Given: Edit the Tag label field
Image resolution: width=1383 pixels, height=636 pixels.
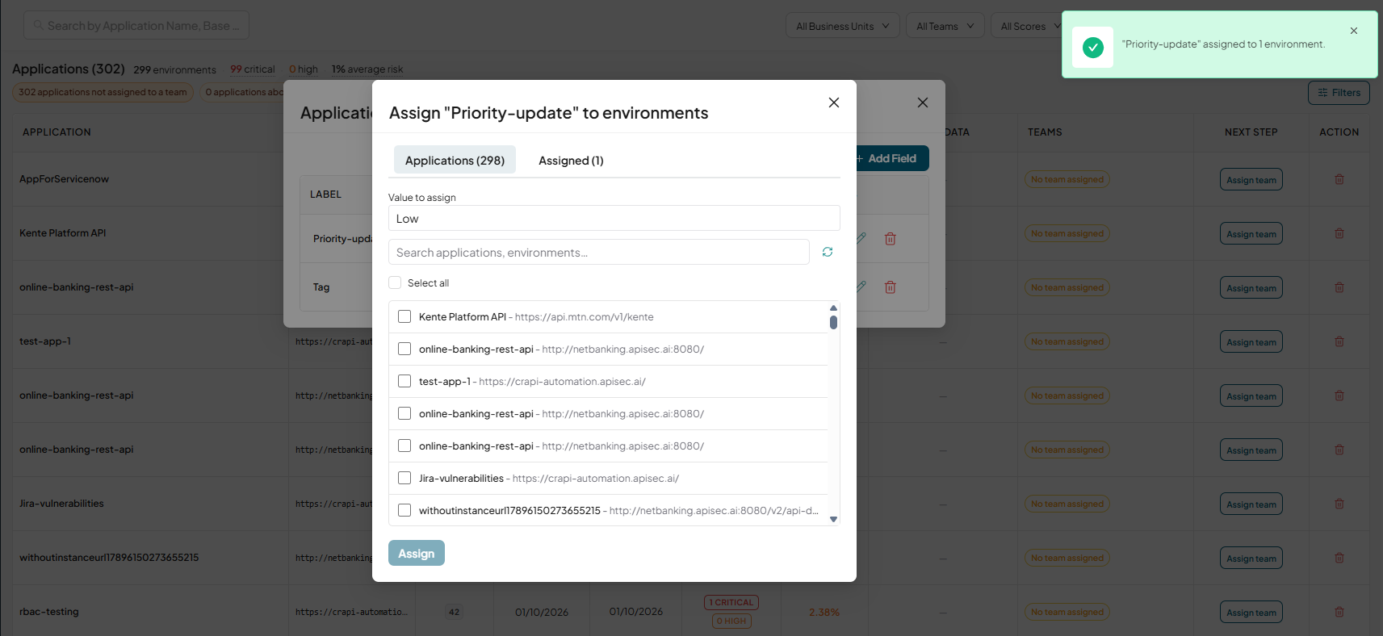Looking at the screenshot, I should 861,287.
